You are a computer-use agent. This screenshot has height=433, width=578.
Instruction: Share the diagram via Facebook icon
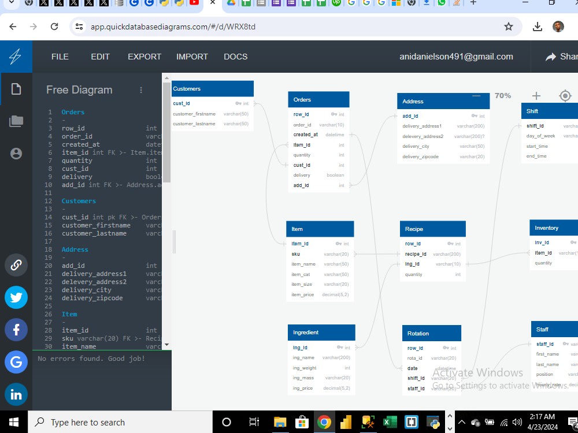point(16,330)
